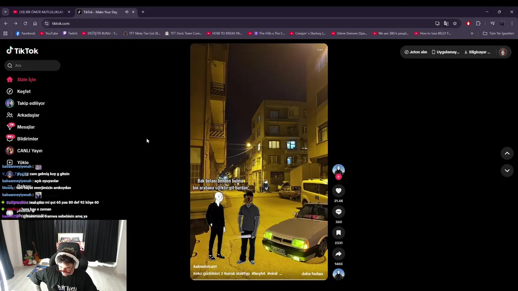518x291 pixels.
Task: Close the YouTube browser tab
Action: pos(69,12)
